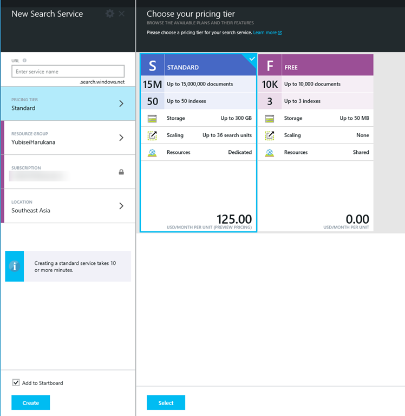
Task: Click the Subscription lock icon
Action: coord(121,172)
